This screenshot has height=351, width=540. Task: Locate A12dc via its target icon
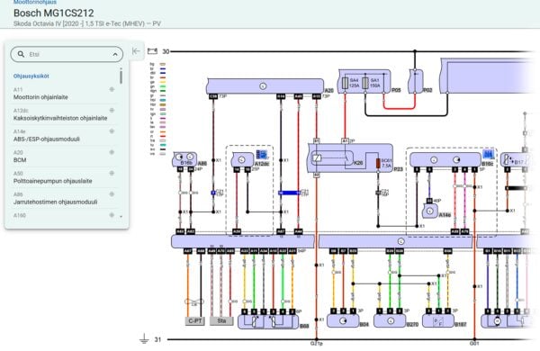click(112, 111)
